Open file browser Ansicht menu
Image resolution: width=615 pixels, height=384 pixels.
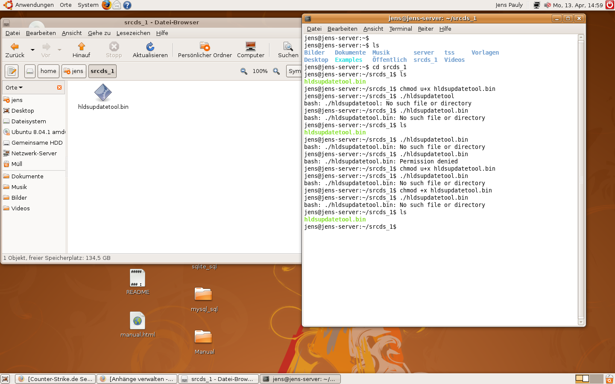pos(72,33)
